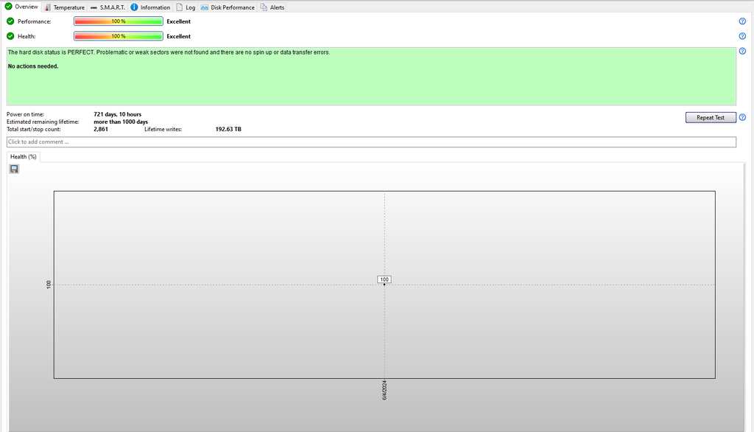Switch to the Information tab
Image resolution: width=754 pixels, height=432 pixels.
[x=150, y=7]
